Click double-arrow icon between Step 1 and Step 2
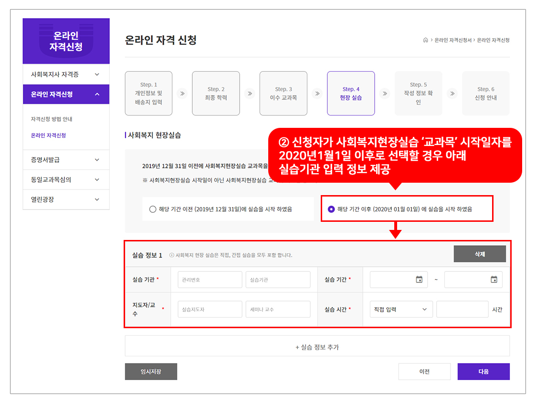The width and height of the screenshot is (536, 405). click(x=182, y=93)
